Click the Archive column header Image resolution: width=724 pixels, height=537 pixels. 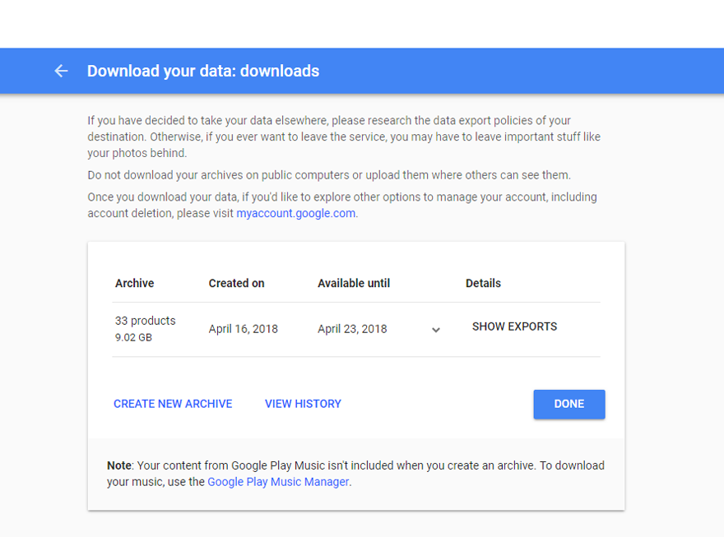135,283
